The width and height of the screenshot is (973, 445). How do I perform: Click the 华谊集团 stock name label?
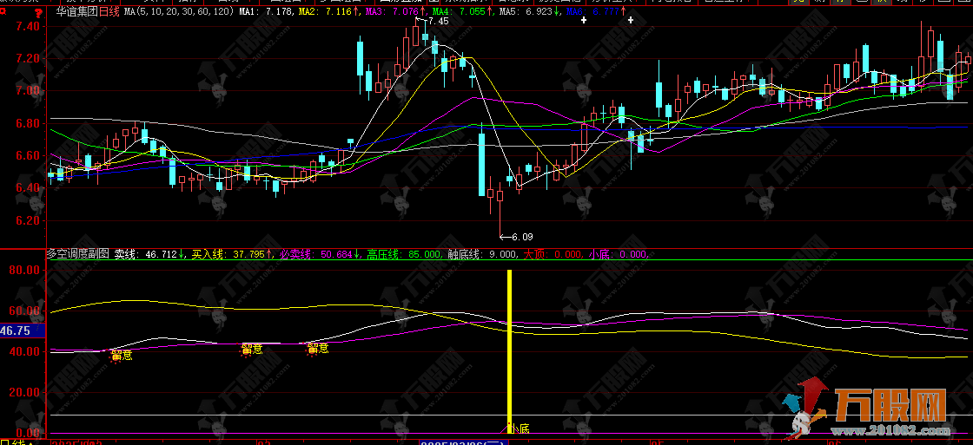pos(76,12)
